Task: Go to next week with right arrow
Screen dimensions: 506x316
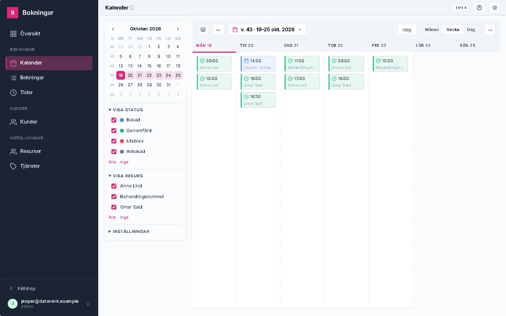Action: (x=490, y=30)
